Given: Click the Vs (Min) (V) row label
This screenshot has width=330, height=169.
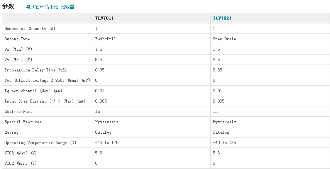Looking at the screenshot, I should [x=18, y=49].
